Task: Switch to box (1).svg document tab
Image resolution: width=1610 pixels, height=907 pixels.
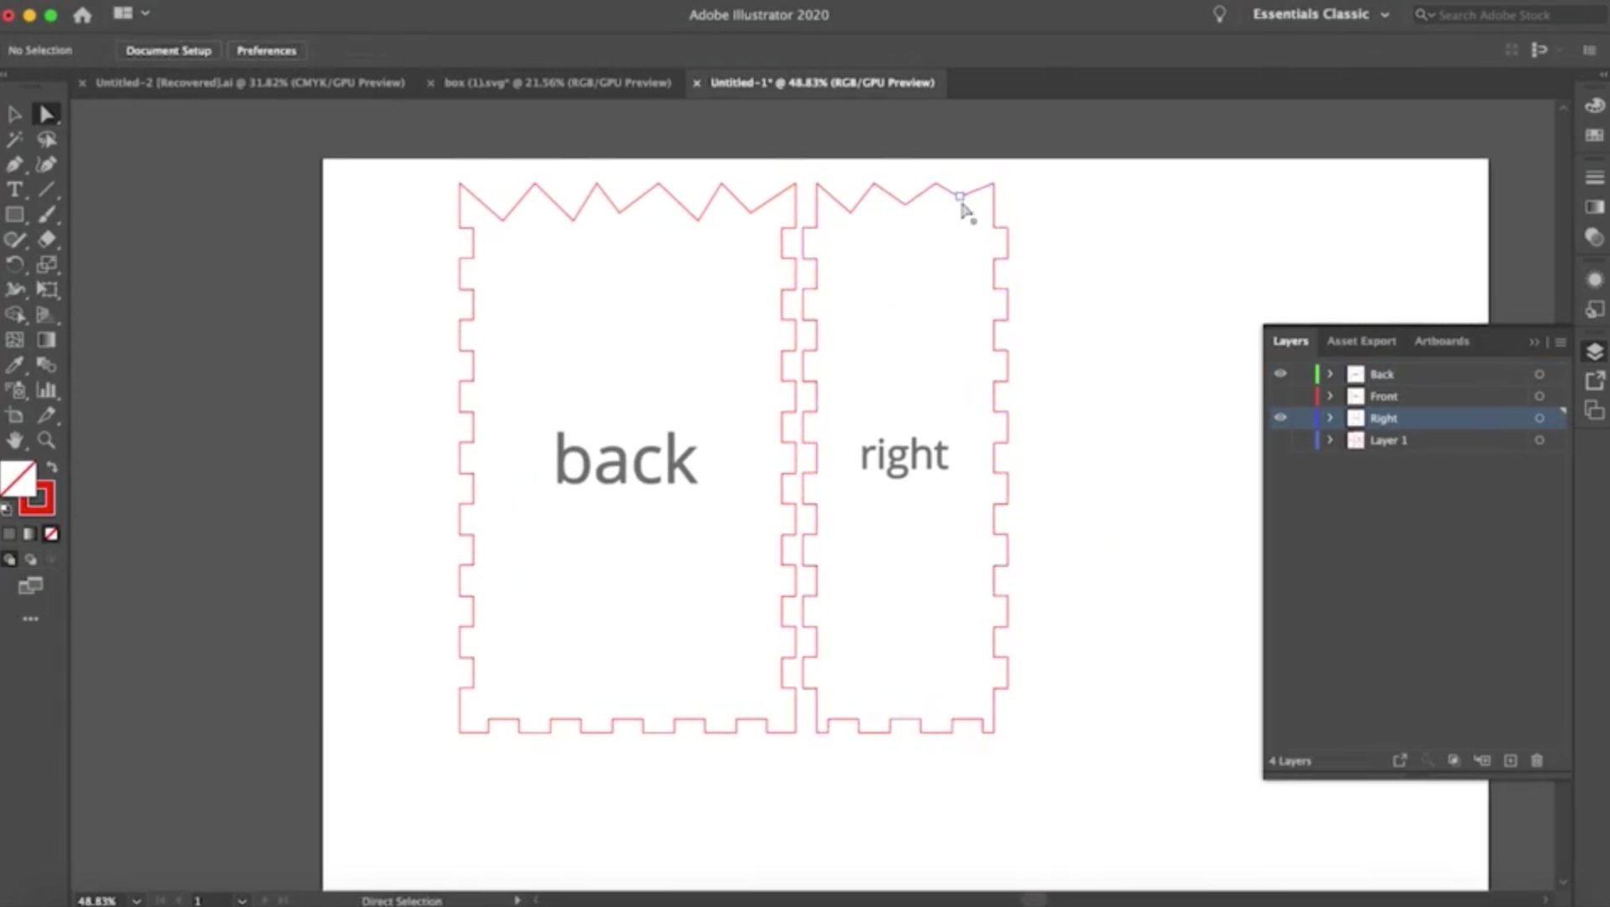Action: click(558, 82)
